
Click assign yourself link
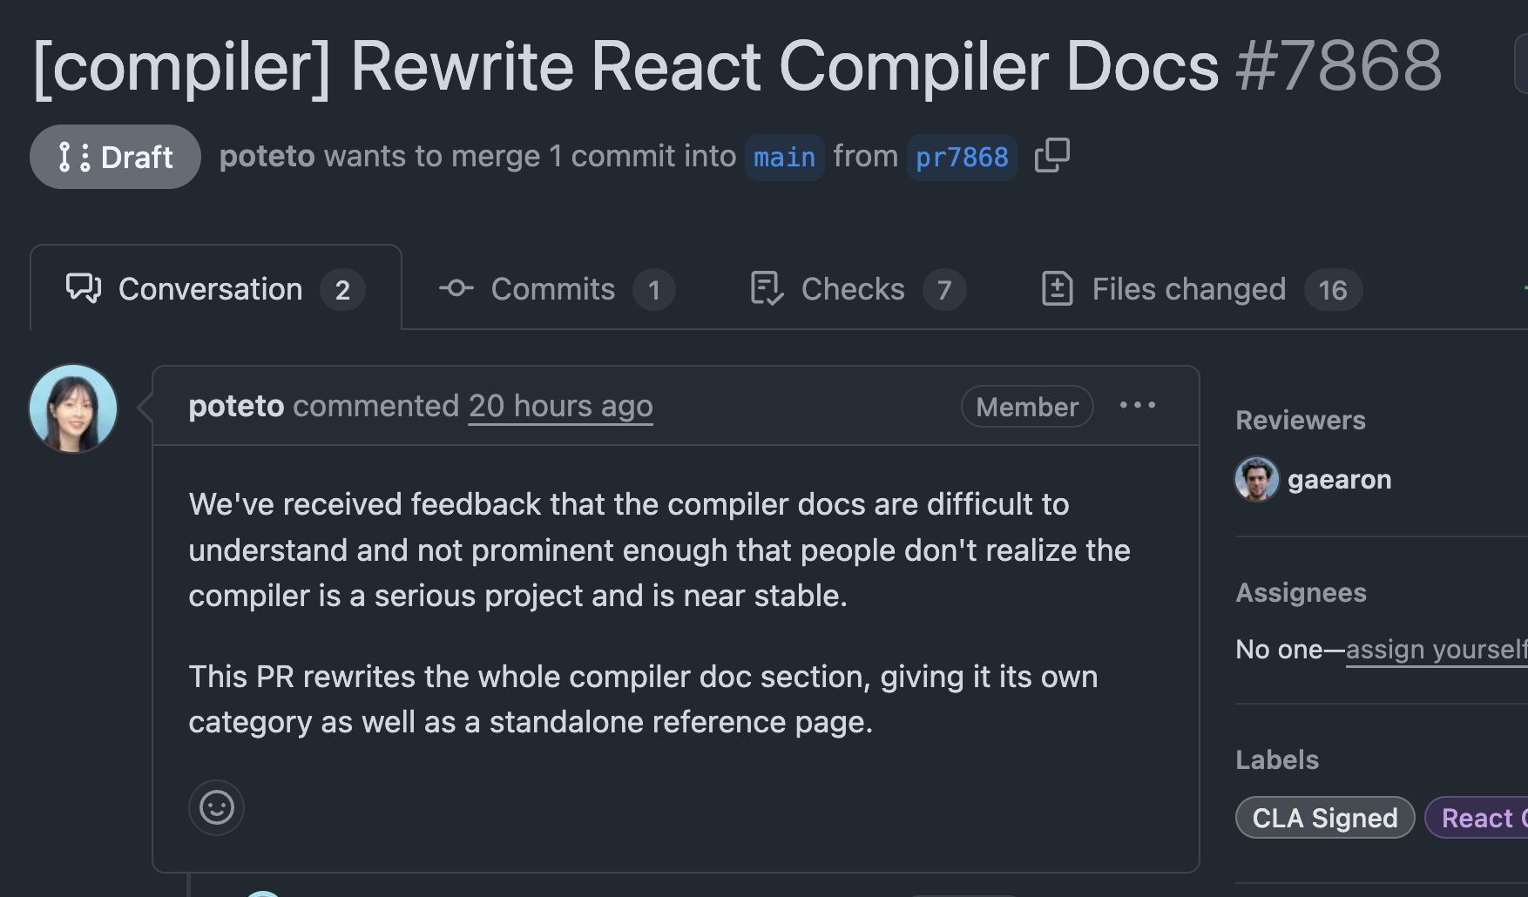pos(1436,649)
